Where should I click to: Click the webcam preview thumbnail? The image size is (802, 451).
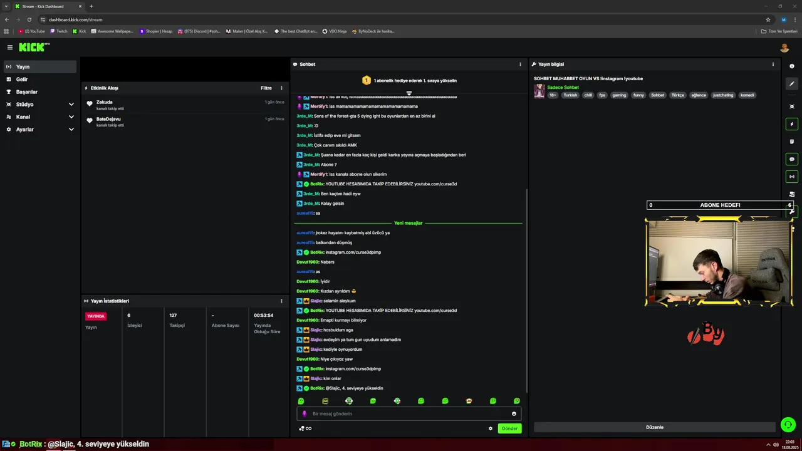[719, 262]
